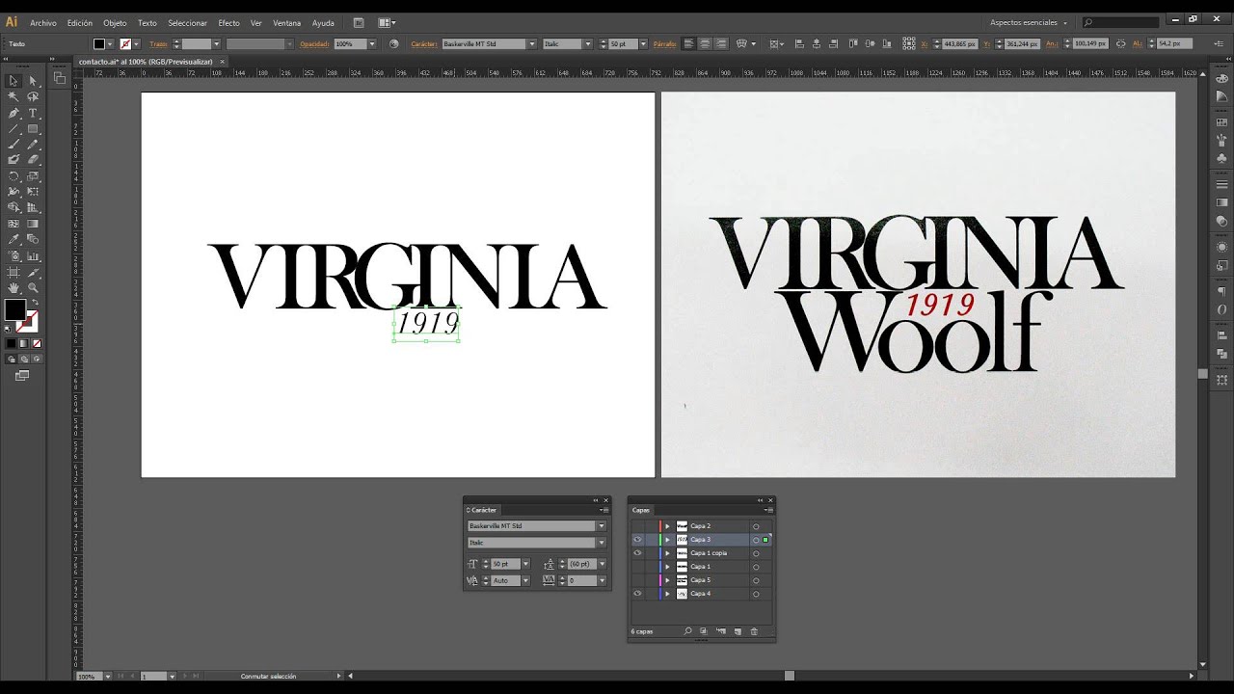This screenshot has width=1234, height=694.
Task: Switch to the Capas panel tab
Action: (641, 510)
